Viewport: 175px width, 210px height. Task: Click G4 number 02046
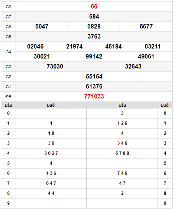point(35,46)
